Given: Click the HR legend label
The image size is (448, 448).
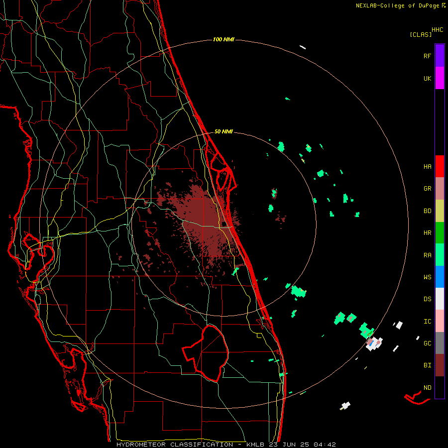Looking at the screenshot, I should pyautogui.click(x=428, y=233).
